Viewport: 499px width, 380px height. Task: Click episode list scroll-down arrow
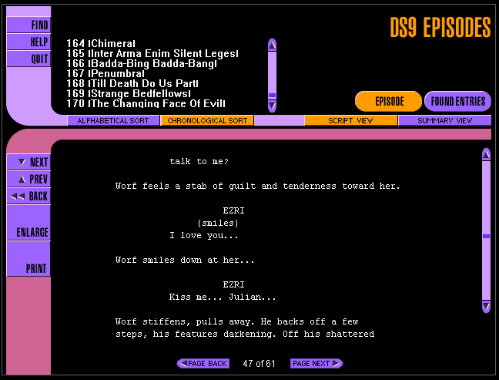click(272, 106)
